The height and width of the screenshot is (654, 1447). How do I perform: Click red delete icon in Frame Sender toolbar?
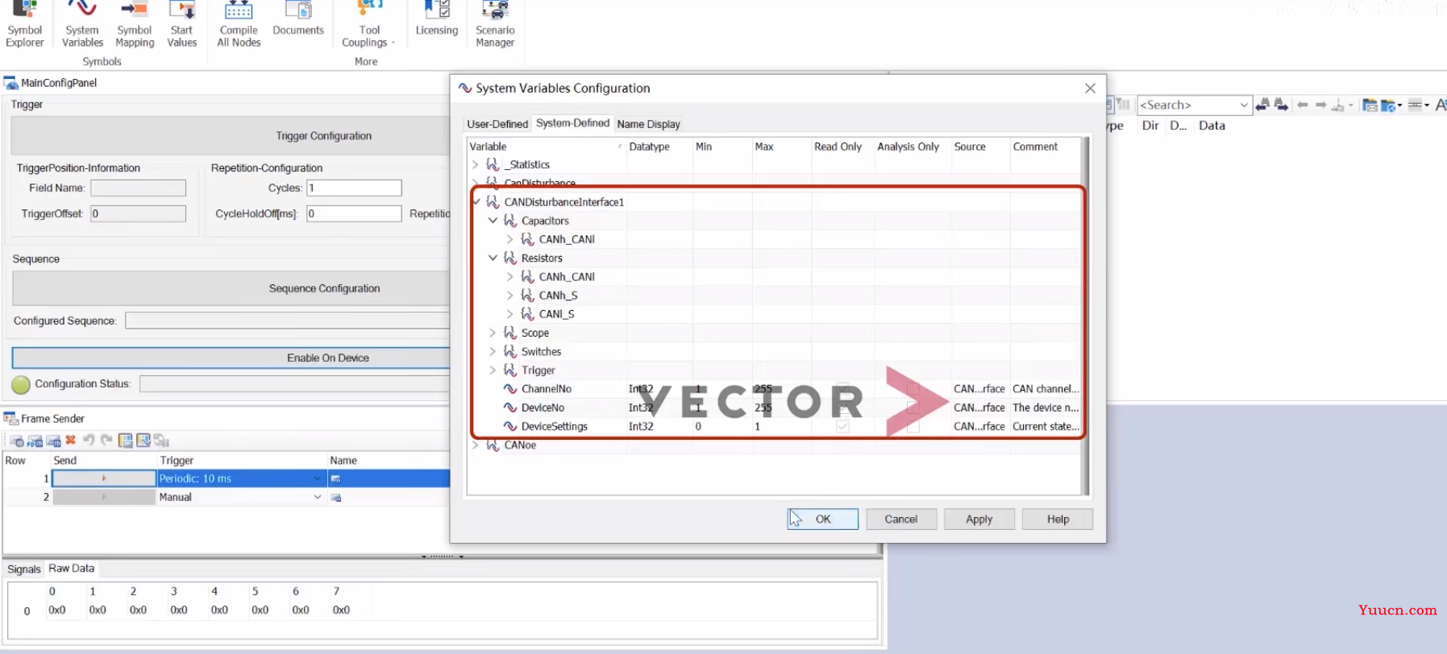click(x=71, y=440)
